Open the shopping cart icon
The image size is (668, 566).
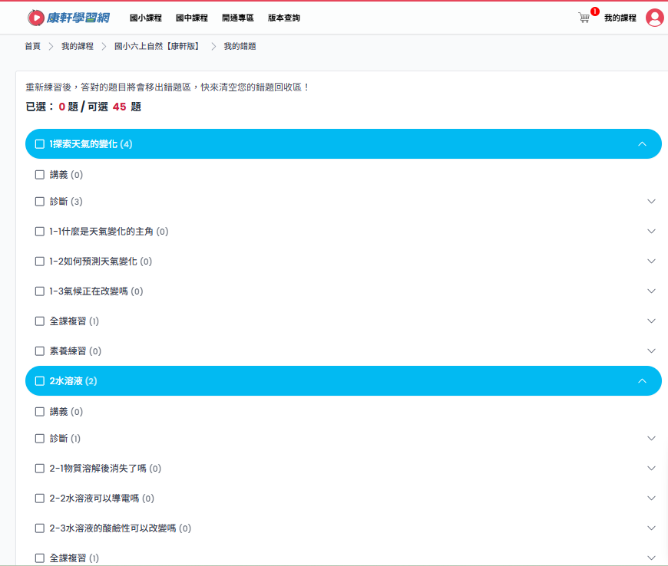584,18
